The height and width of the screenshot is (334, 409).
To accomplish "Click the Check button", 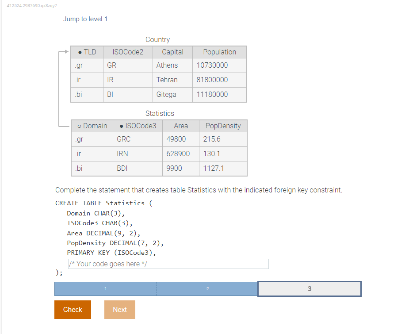I will [x=73, y=310].
